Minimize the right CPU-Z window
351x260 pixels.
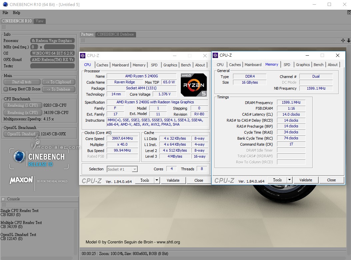[x=307, y=55]
